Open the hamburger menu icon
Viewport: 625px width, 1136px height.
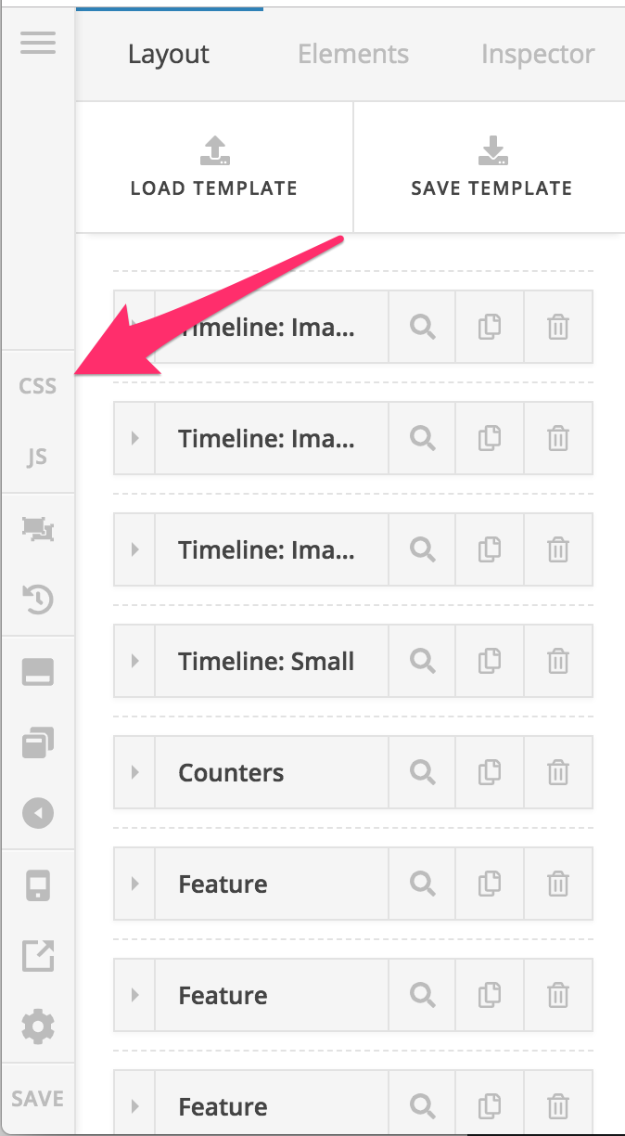click(38, 43)
